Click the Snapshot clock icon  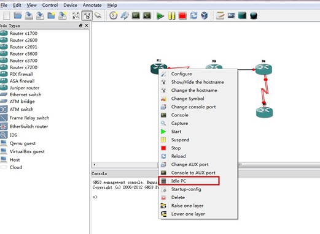tap(114, 15)
